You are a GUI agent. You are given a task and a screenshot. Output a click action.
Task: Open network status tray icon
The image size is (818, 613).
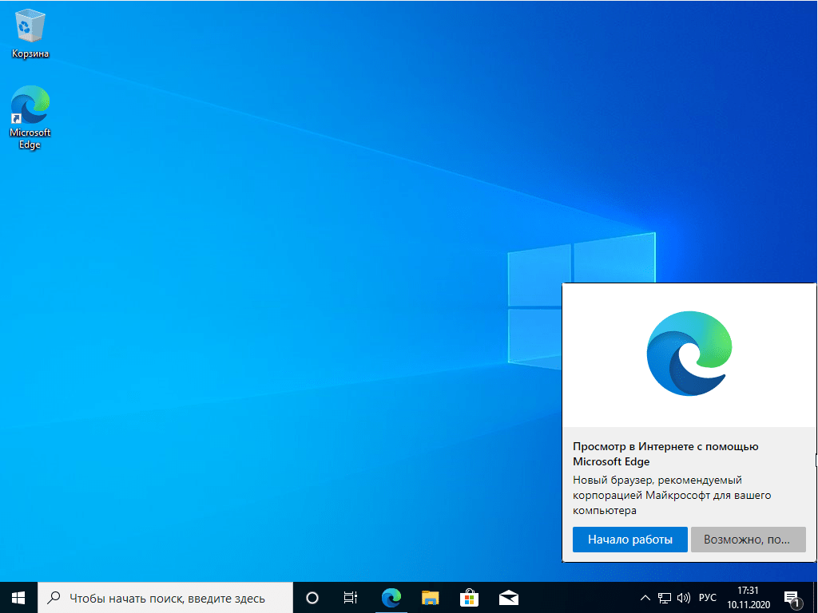664,598
